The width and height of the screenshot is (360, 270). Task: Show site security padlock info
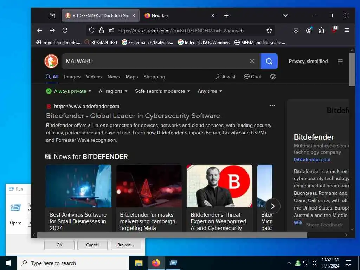[x=102, y=30]
